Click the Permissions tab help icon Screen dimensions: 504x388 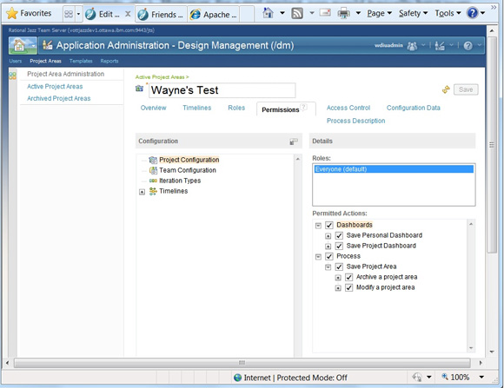pos(304,107)
